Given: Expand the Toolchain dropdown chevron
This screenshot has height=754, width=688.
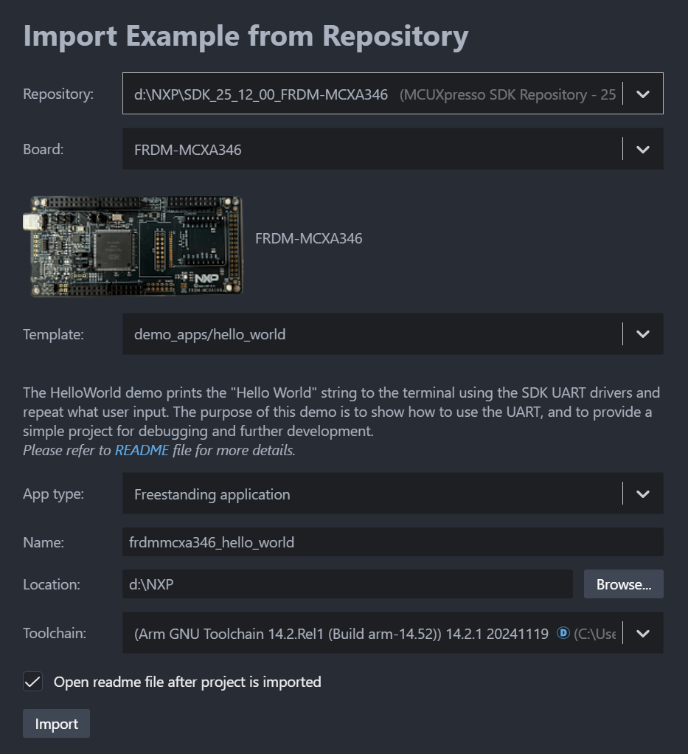Looking at the screenshot, I should [x=643, y=633].
